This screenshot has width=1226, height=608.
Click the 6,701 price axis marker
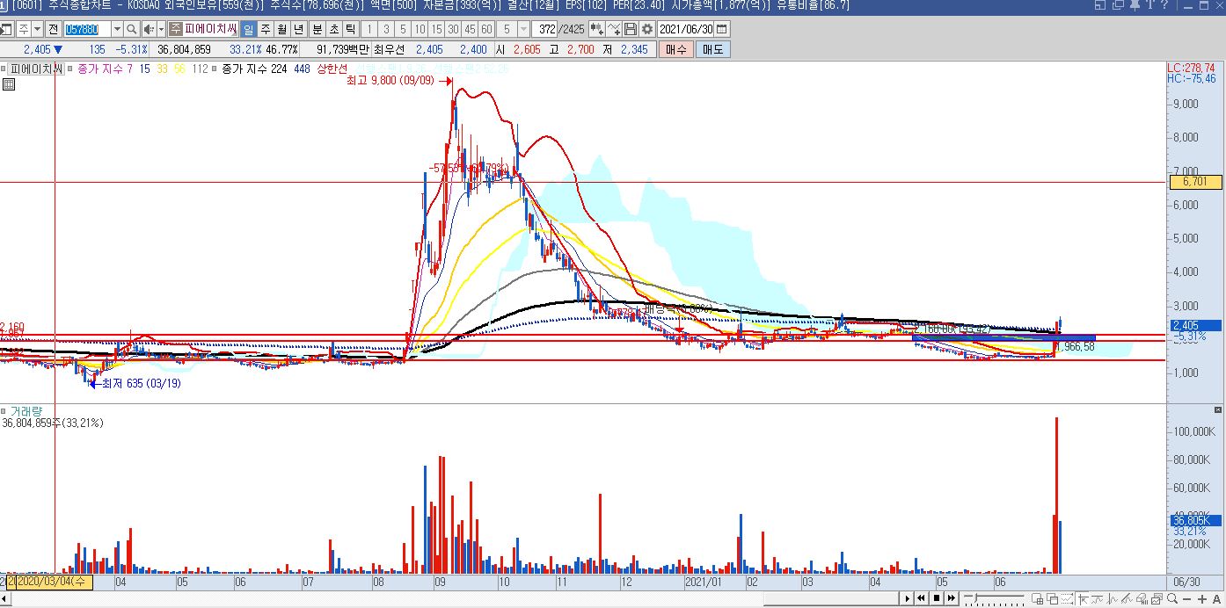[x=1194, y=183]
